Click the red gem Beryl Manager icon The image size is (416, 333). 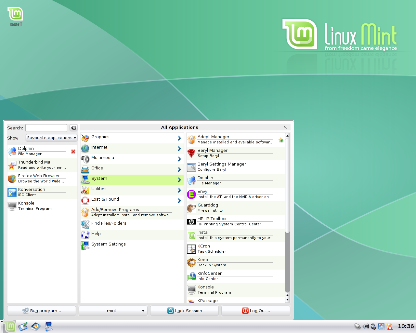[191, 153]
